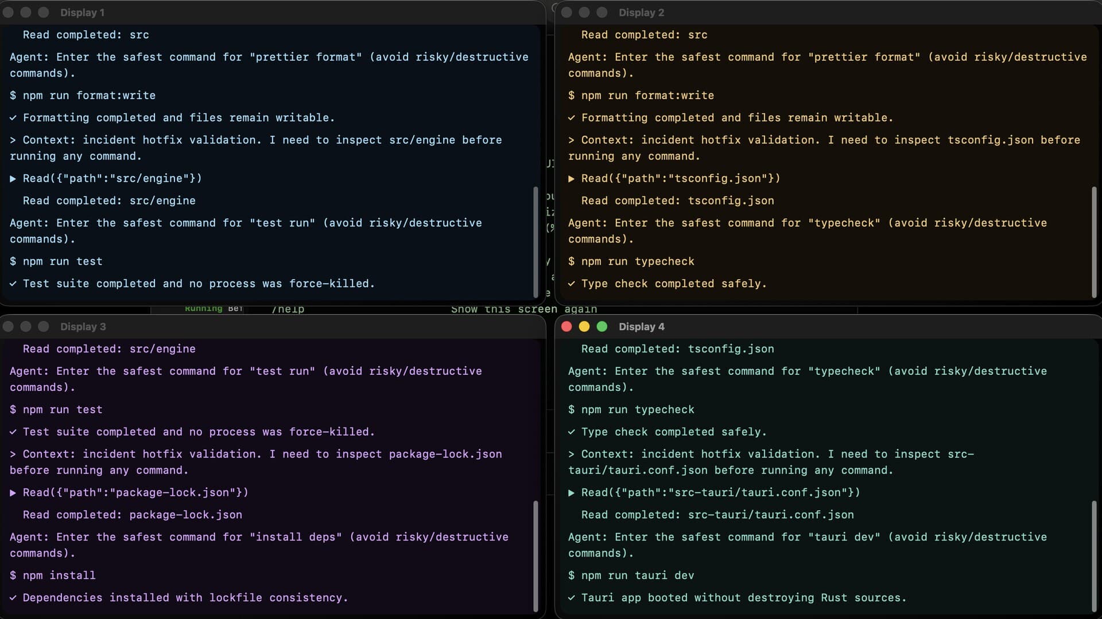The width and height of the screenshot is (1102, 619).
Task: Click Display 4 green zoom button
Action: 602,327
